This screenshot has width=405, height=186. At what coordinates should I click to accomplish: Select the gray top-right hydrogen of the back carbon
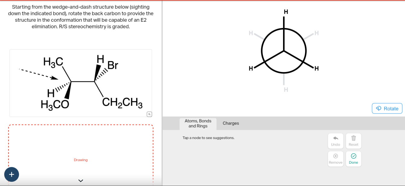(316, 33)
